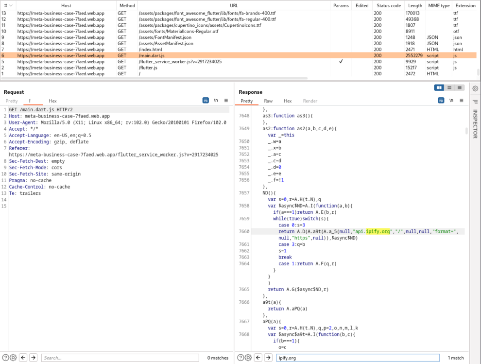
Task: Select the /flutter.js request row
Action: pyautogui.click(x=148, y=68)
